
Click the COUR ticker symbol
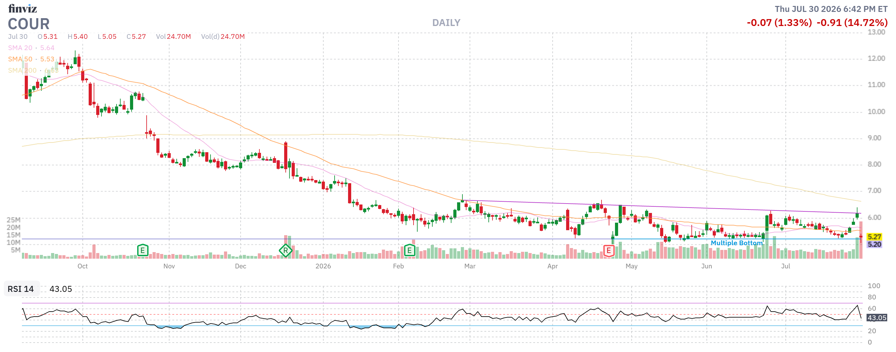29,24
